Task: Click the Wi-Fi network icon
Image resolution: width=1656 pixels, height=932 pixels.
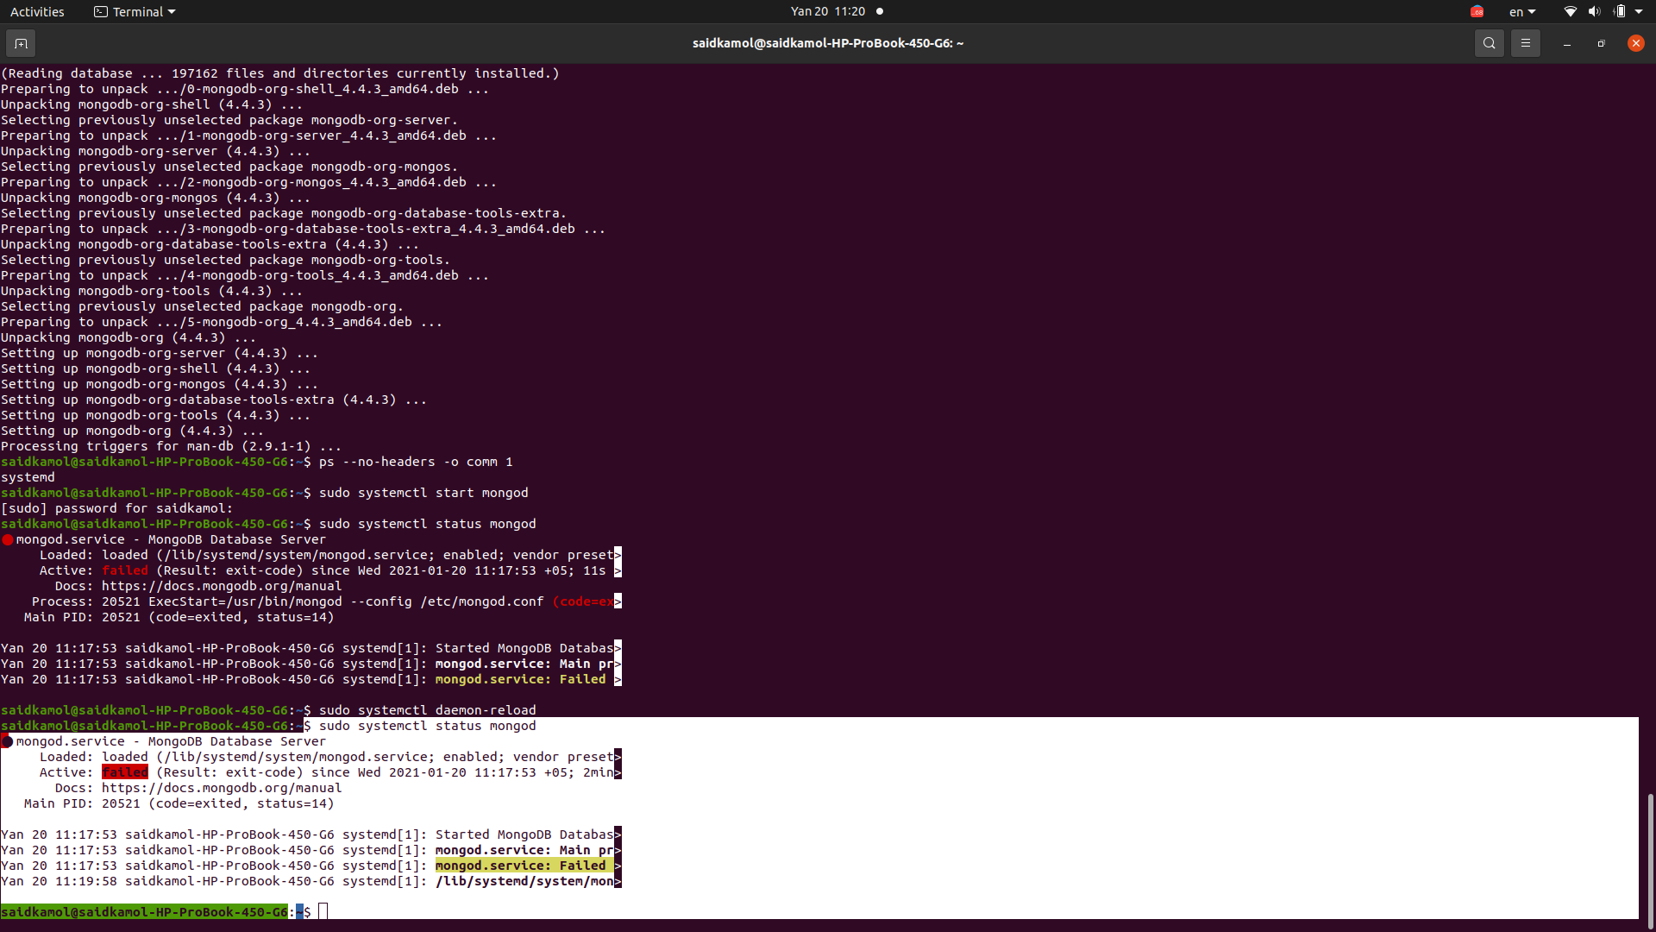Action: point(1570,12)
